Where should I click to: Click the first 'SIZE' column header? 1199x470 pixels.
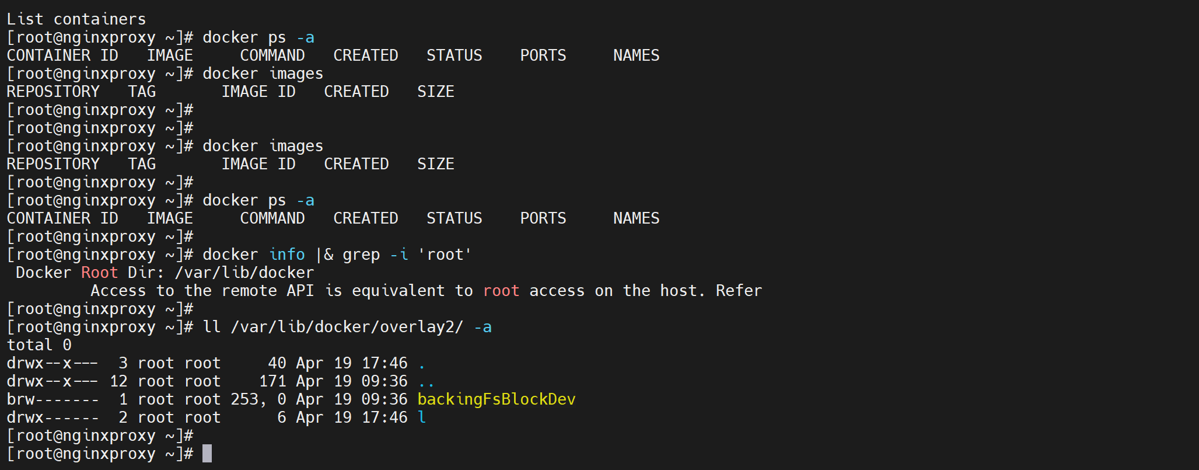pos(435,92)
